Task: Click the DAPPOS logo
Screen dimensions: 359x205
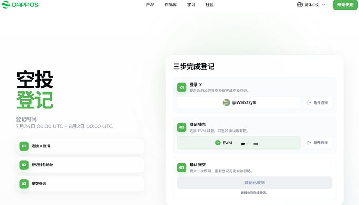Action: point(20,5)
